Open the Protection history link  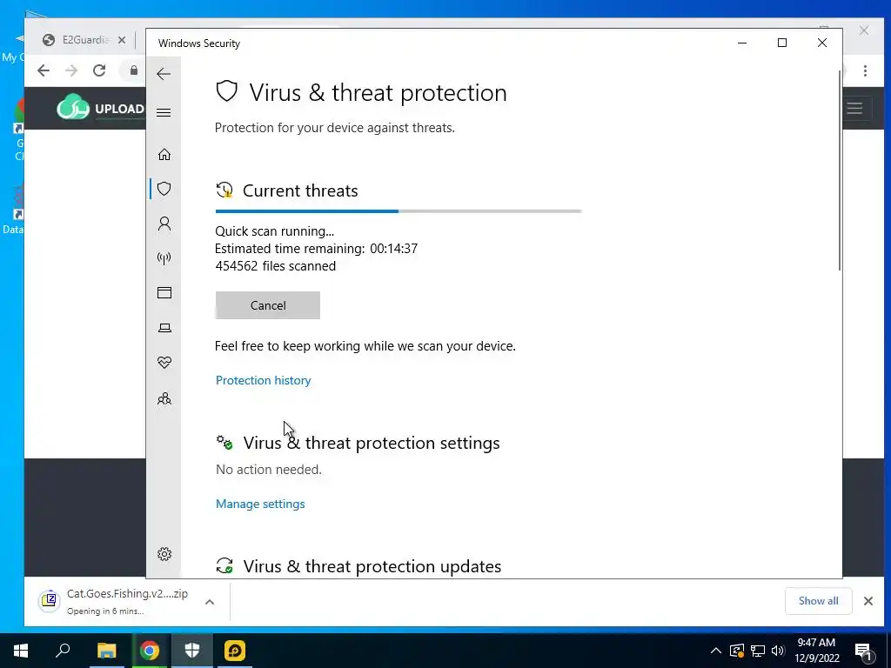point(263,380)
